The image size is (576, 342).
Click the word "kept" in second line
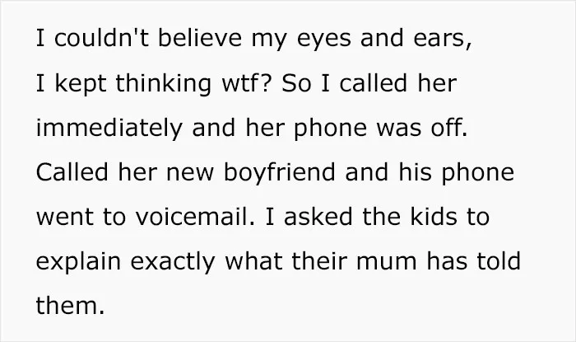tap(81, 85)
